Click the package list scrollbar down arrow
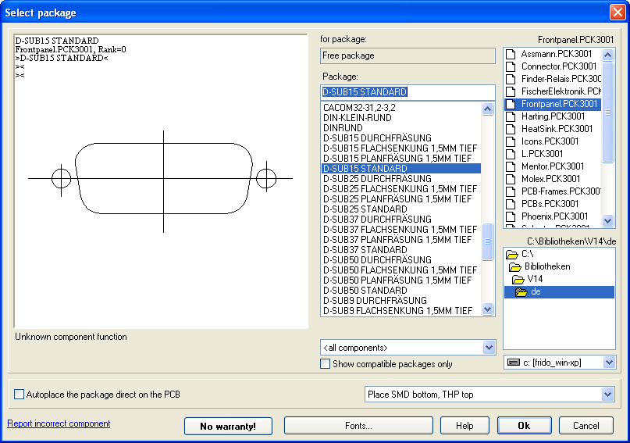The width and height of the screenshot is (630, 443). pos(489,309)
